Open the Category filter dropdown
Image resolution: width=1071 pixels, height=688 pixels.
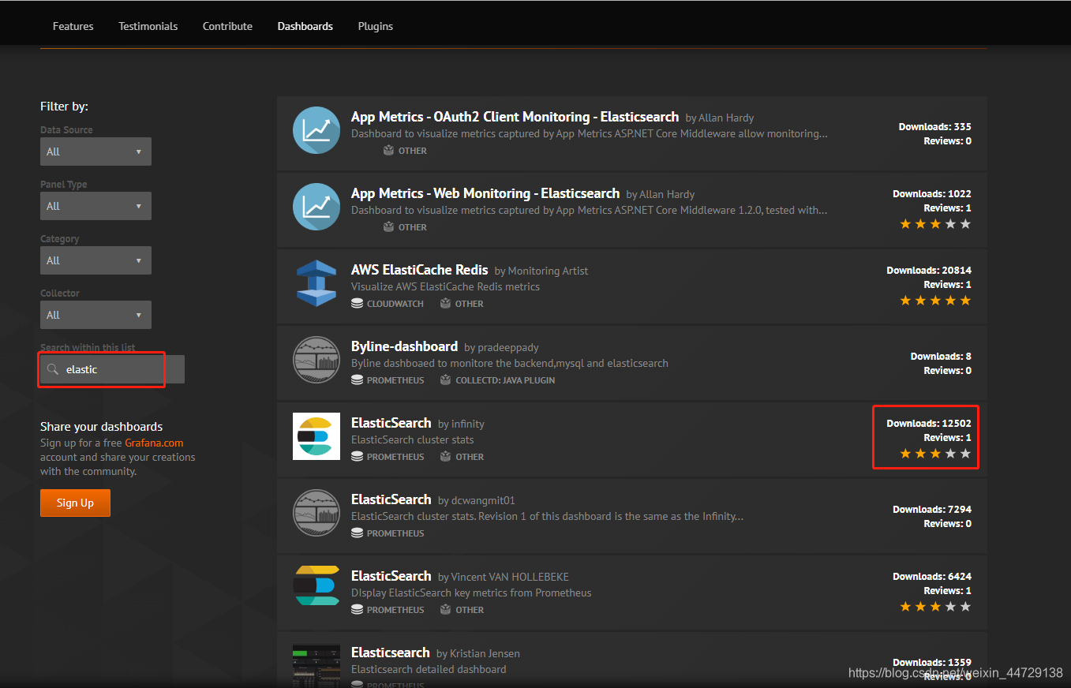95,260
